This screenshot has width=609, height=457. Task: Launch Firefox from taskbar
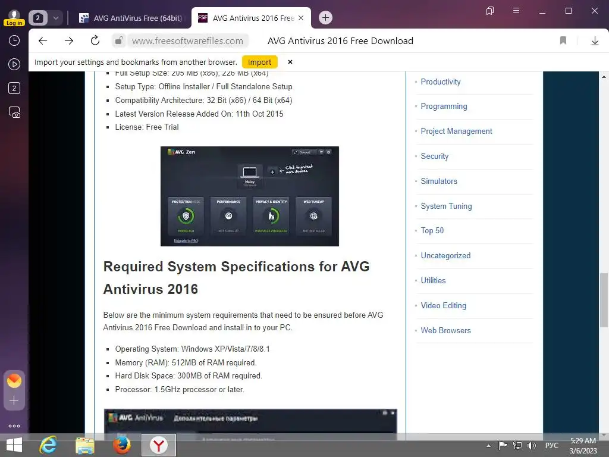(x=121, y=445)
